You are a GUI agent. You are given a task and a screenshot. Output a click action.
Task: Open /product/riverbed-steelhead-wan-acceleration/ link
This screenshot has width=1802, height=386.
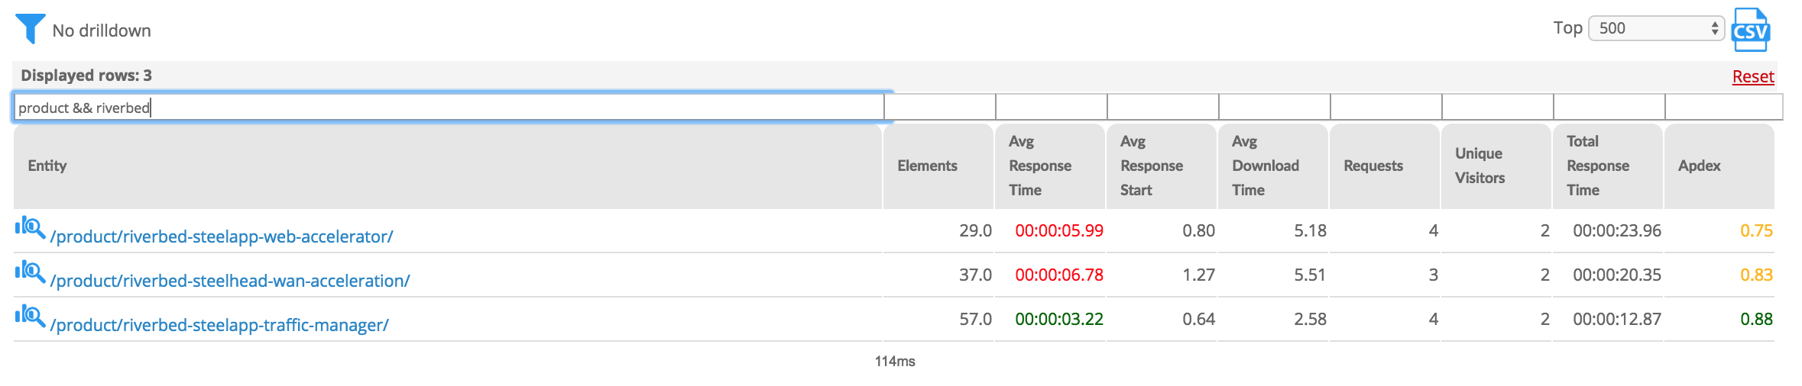pyautogui.click(x=230, y=281)
